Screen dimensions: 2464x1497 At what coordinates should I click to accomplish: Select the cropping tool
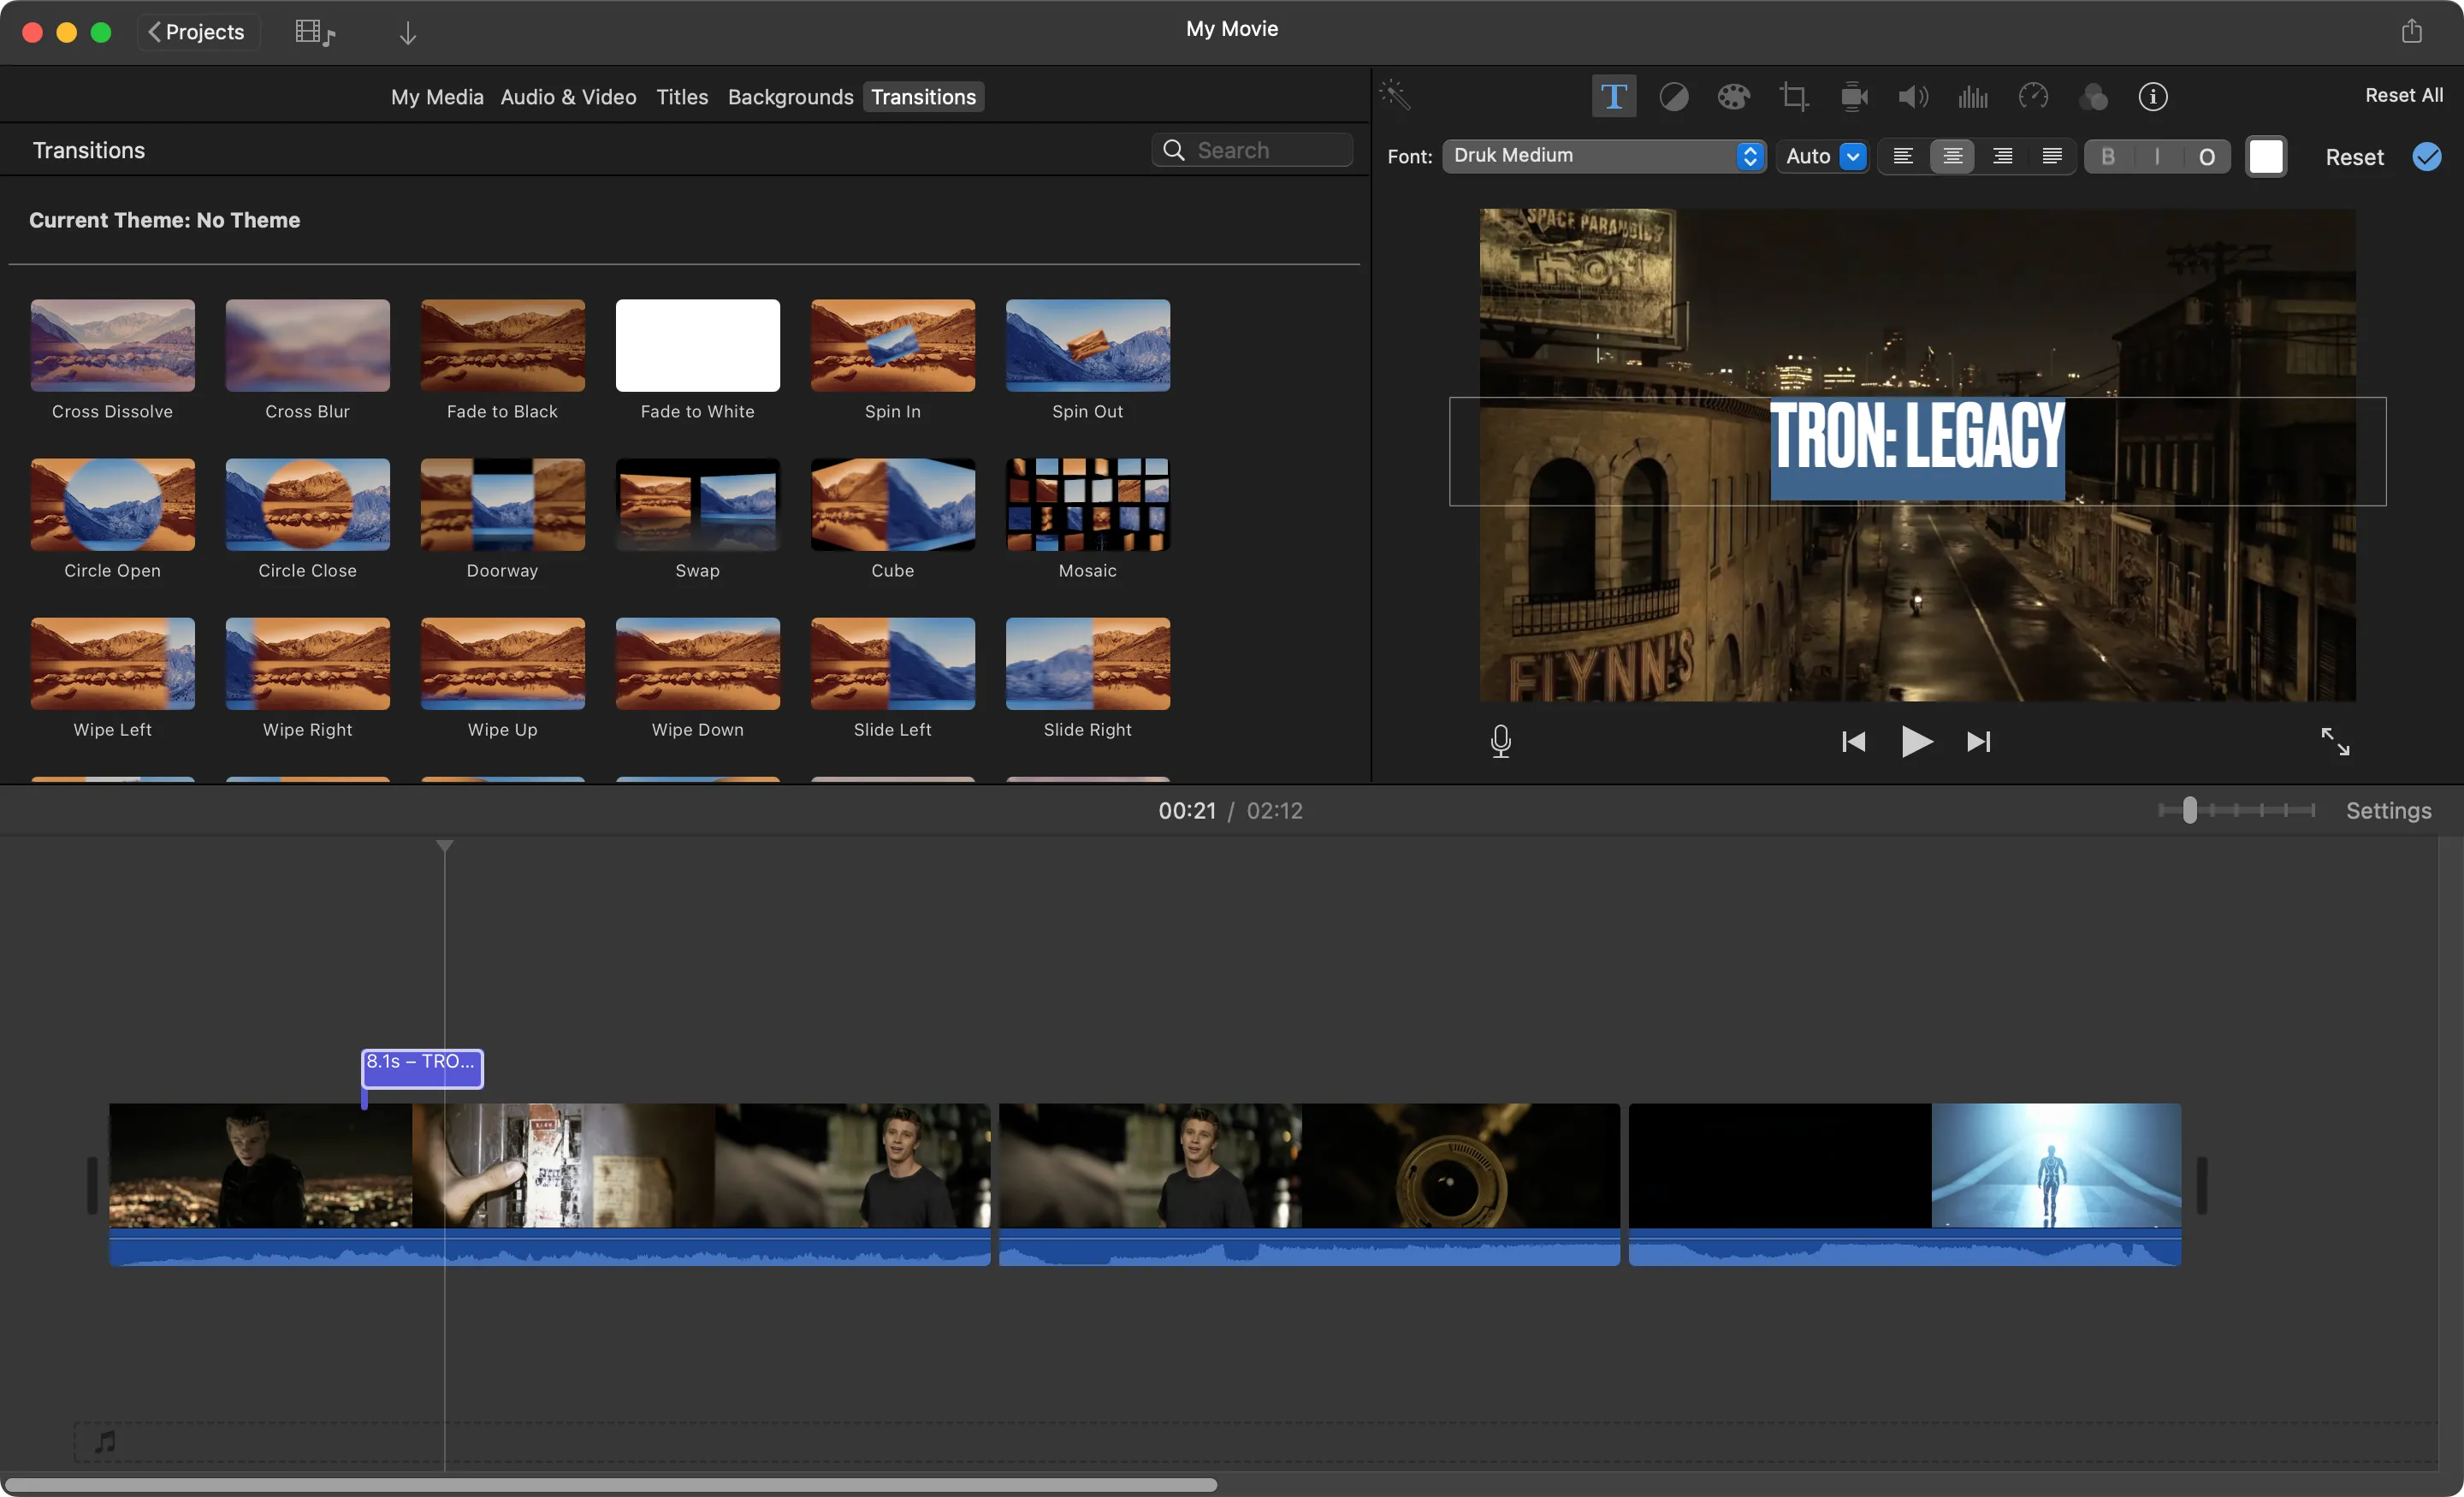(x=1793, y=97)
